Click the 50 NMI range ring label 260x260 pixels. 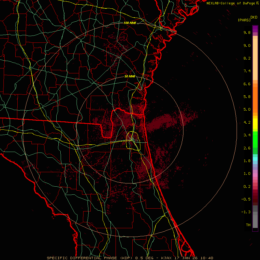(130, 77)
